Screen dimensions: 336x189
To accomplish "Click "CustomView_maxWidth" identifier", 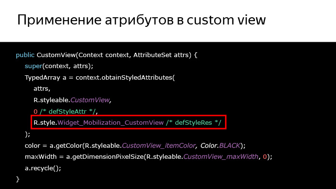I will click(221, 157).
